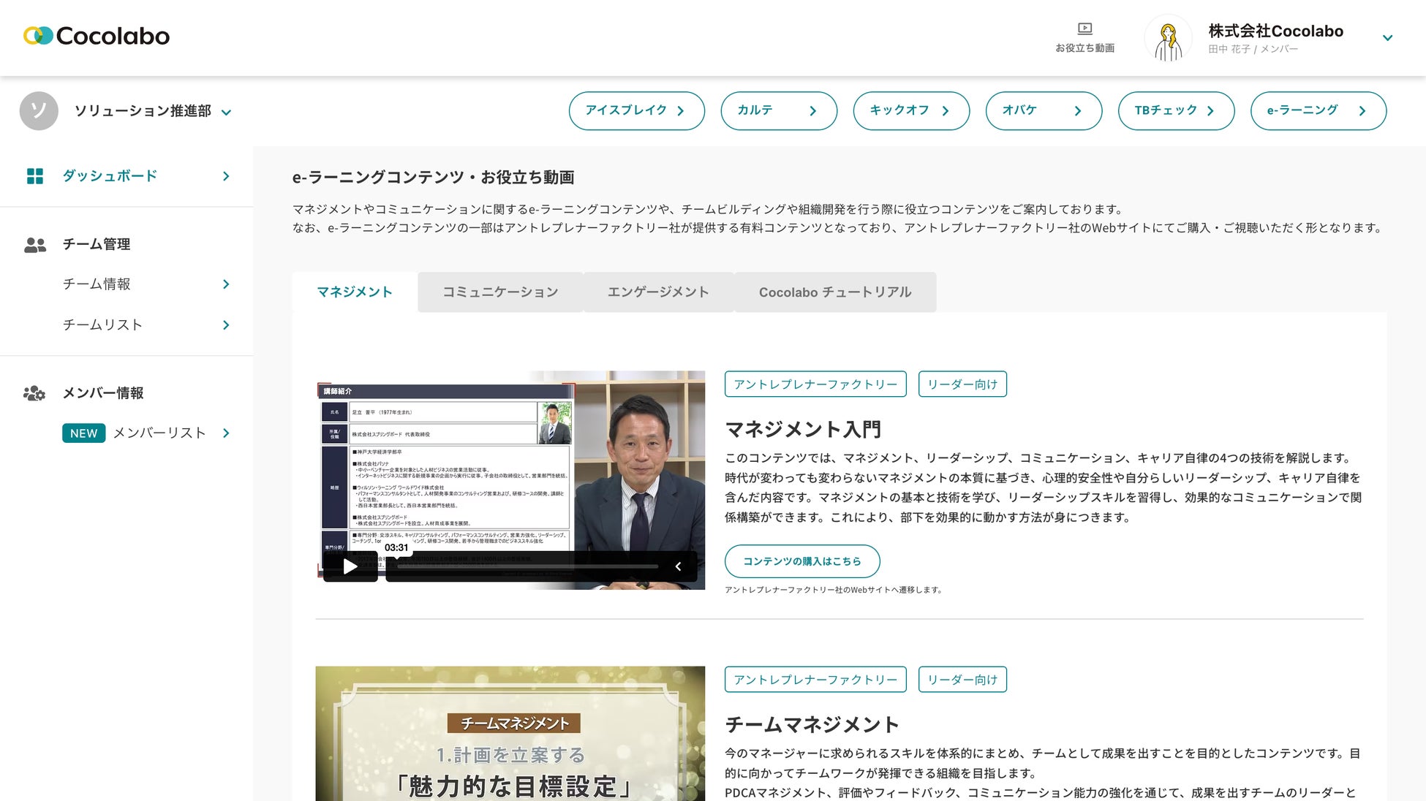Click the マネジメント入門 video progress bar

pos(527,566)
